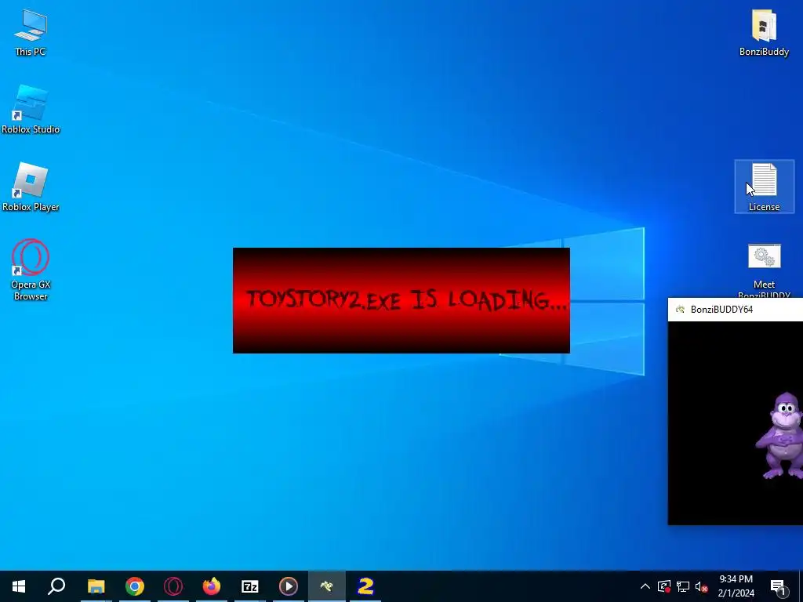Screen dimensions: 803x602
Task: Open File Explorer from the taskbar
Action: click(x=96, y=586)
